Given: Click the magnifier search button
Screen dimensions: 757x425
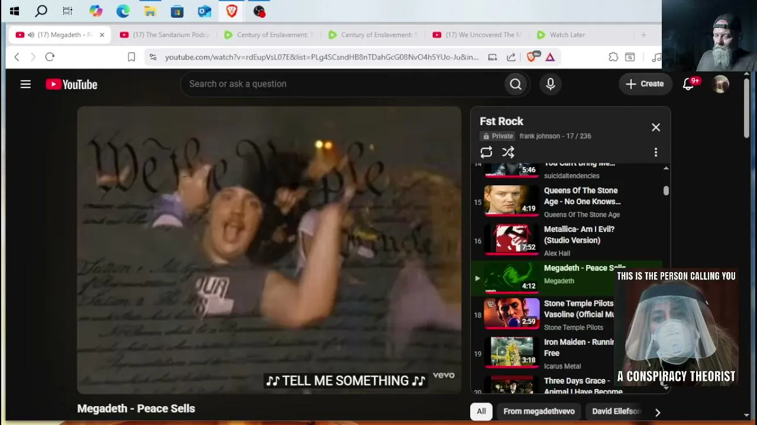Looking at the screenshot, I should (x=516, y=84).
